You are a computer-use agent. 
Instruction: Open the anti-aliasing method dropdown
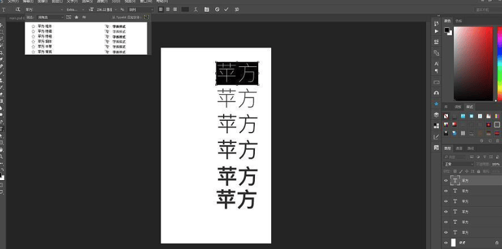point(140,10)
